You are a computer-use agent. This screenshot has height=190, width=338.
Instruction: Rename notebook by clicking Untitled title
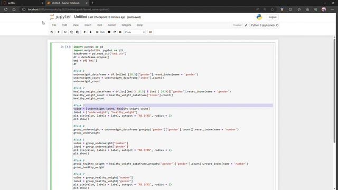(81, 17)
